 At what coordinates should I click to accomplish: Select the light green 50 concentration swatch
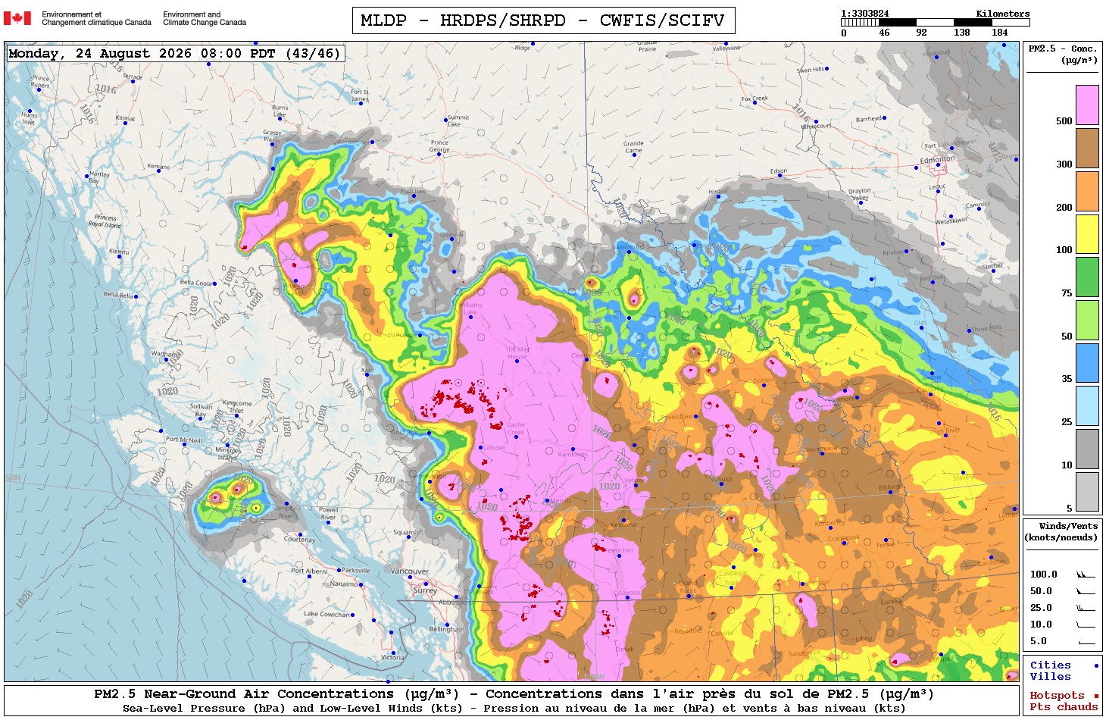tap(1087, 320)
